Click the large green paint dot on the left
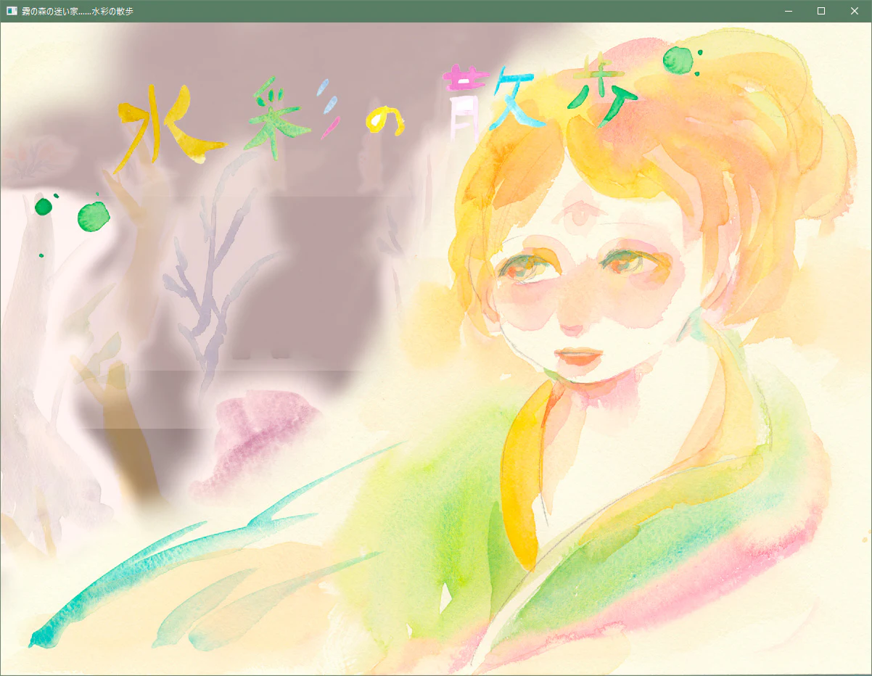The image size is (872, 676). coord(92,216)
